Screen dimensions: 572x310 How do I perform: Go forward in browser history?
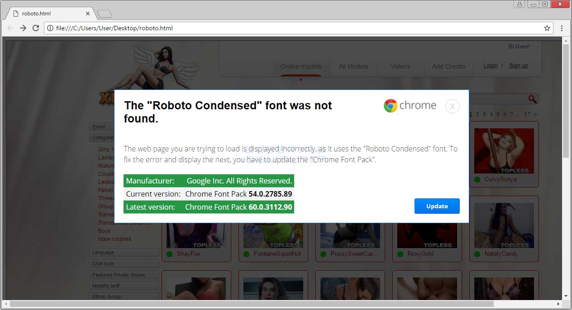[23, 28]
